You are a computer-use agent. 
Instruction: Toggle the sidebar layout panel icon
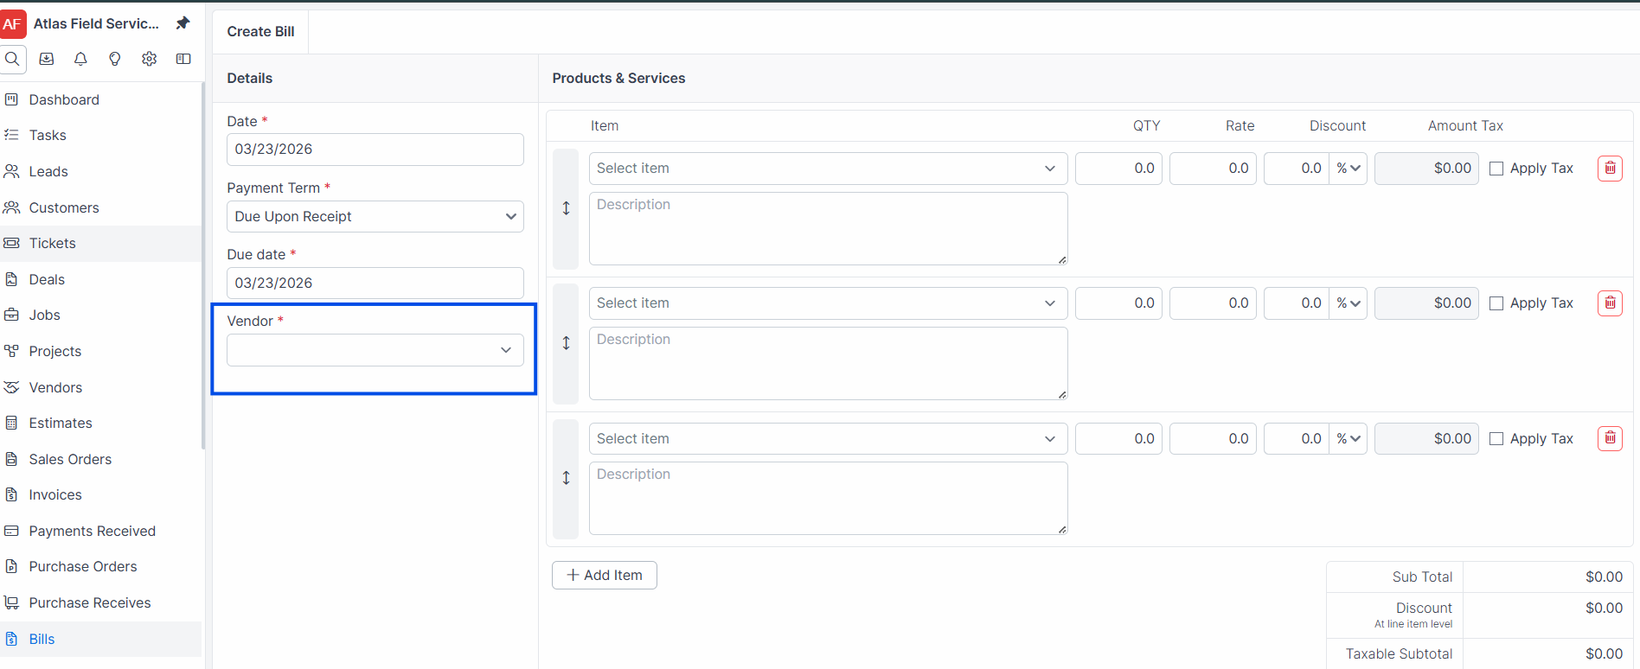[183, 59]
